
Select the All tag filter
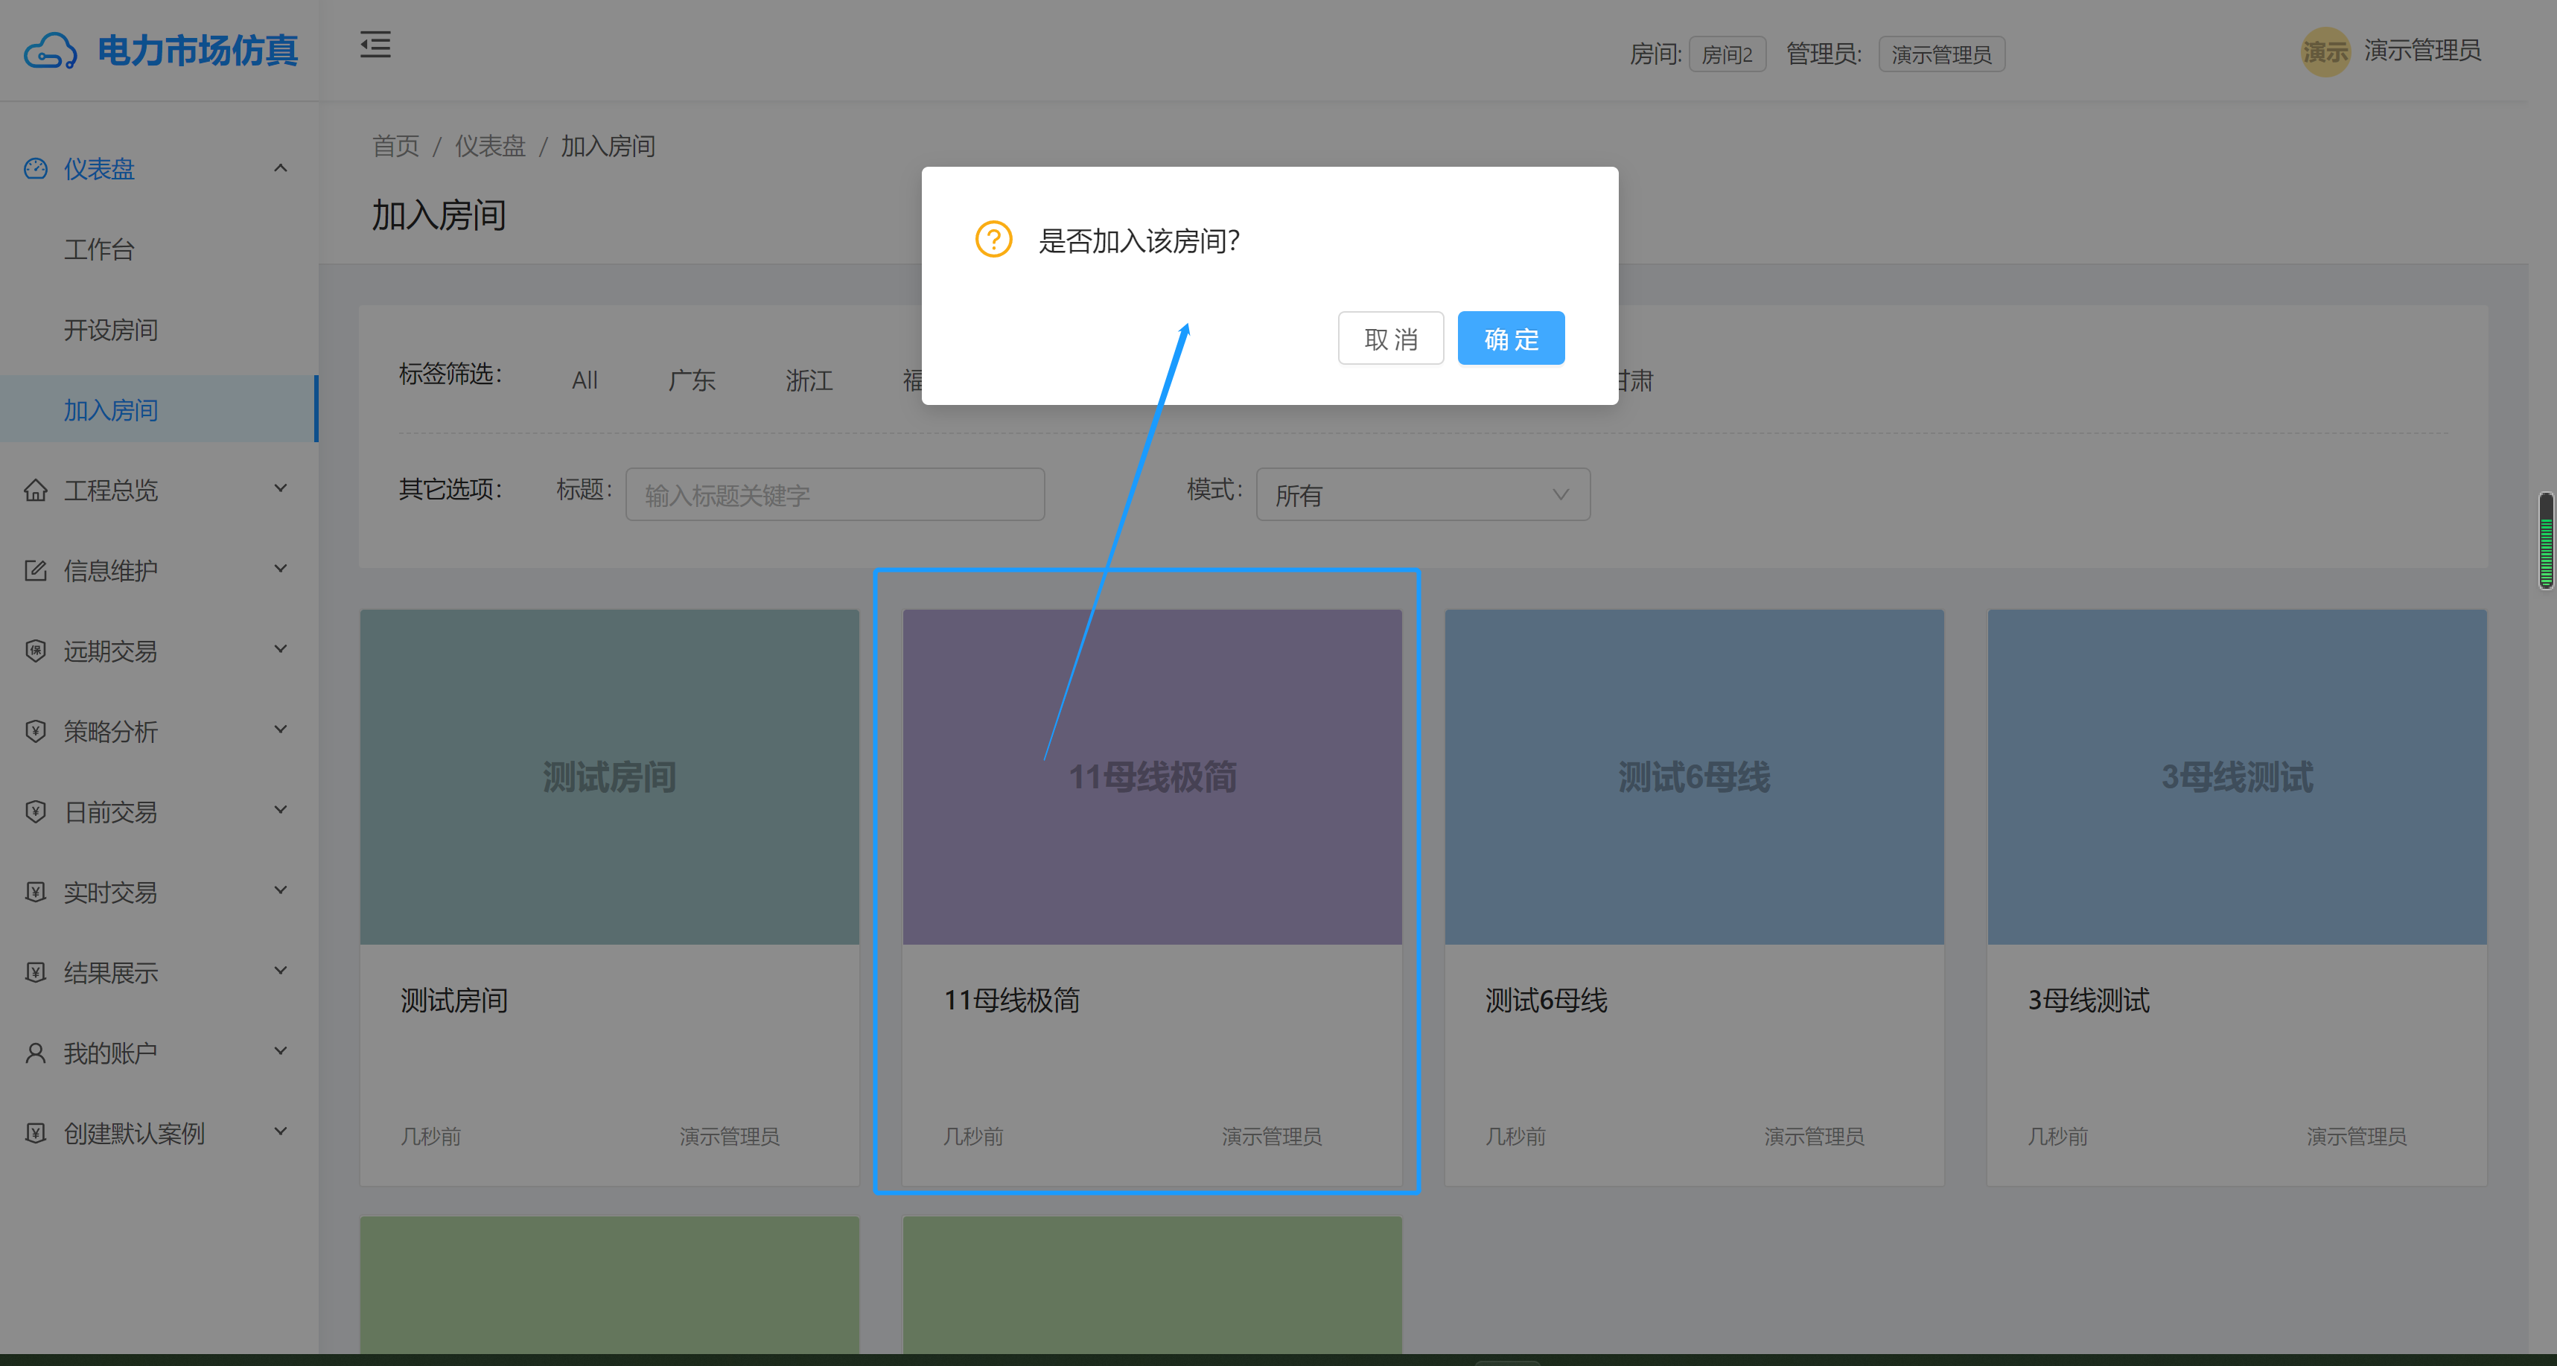585,380
